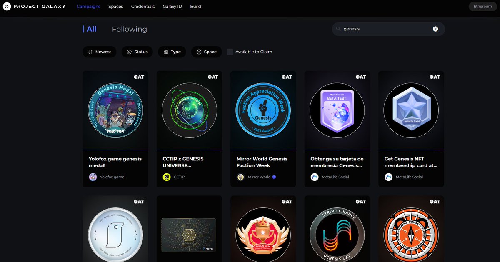This screenshot has width=500, height=262.
Task: Select the All campaigns tab
Action: pos(90,29)
